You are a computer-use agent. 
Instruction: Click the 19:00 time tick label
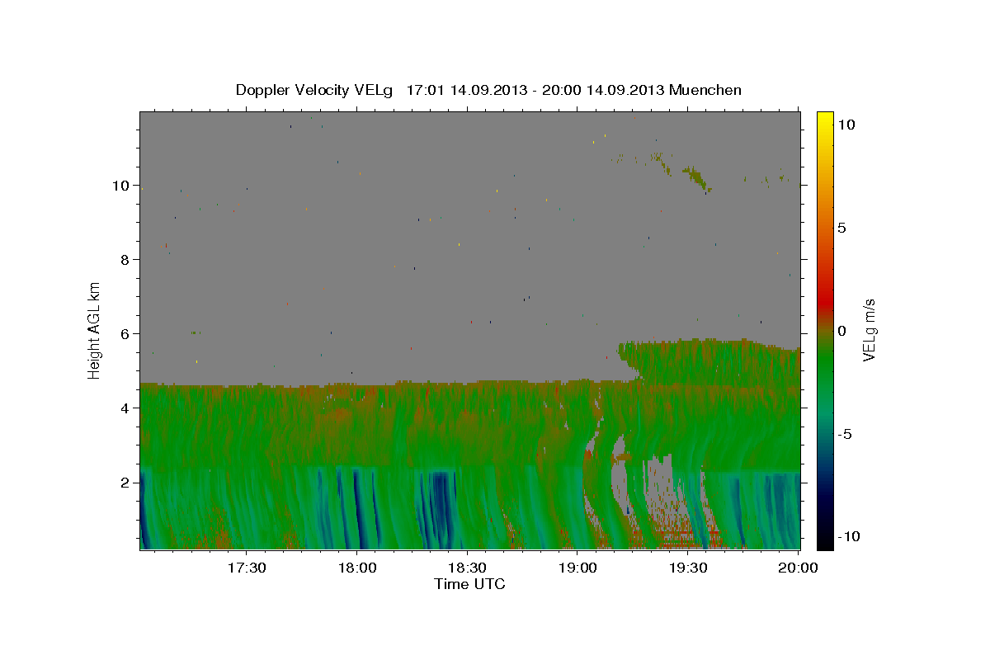click(x=577, y=568)
